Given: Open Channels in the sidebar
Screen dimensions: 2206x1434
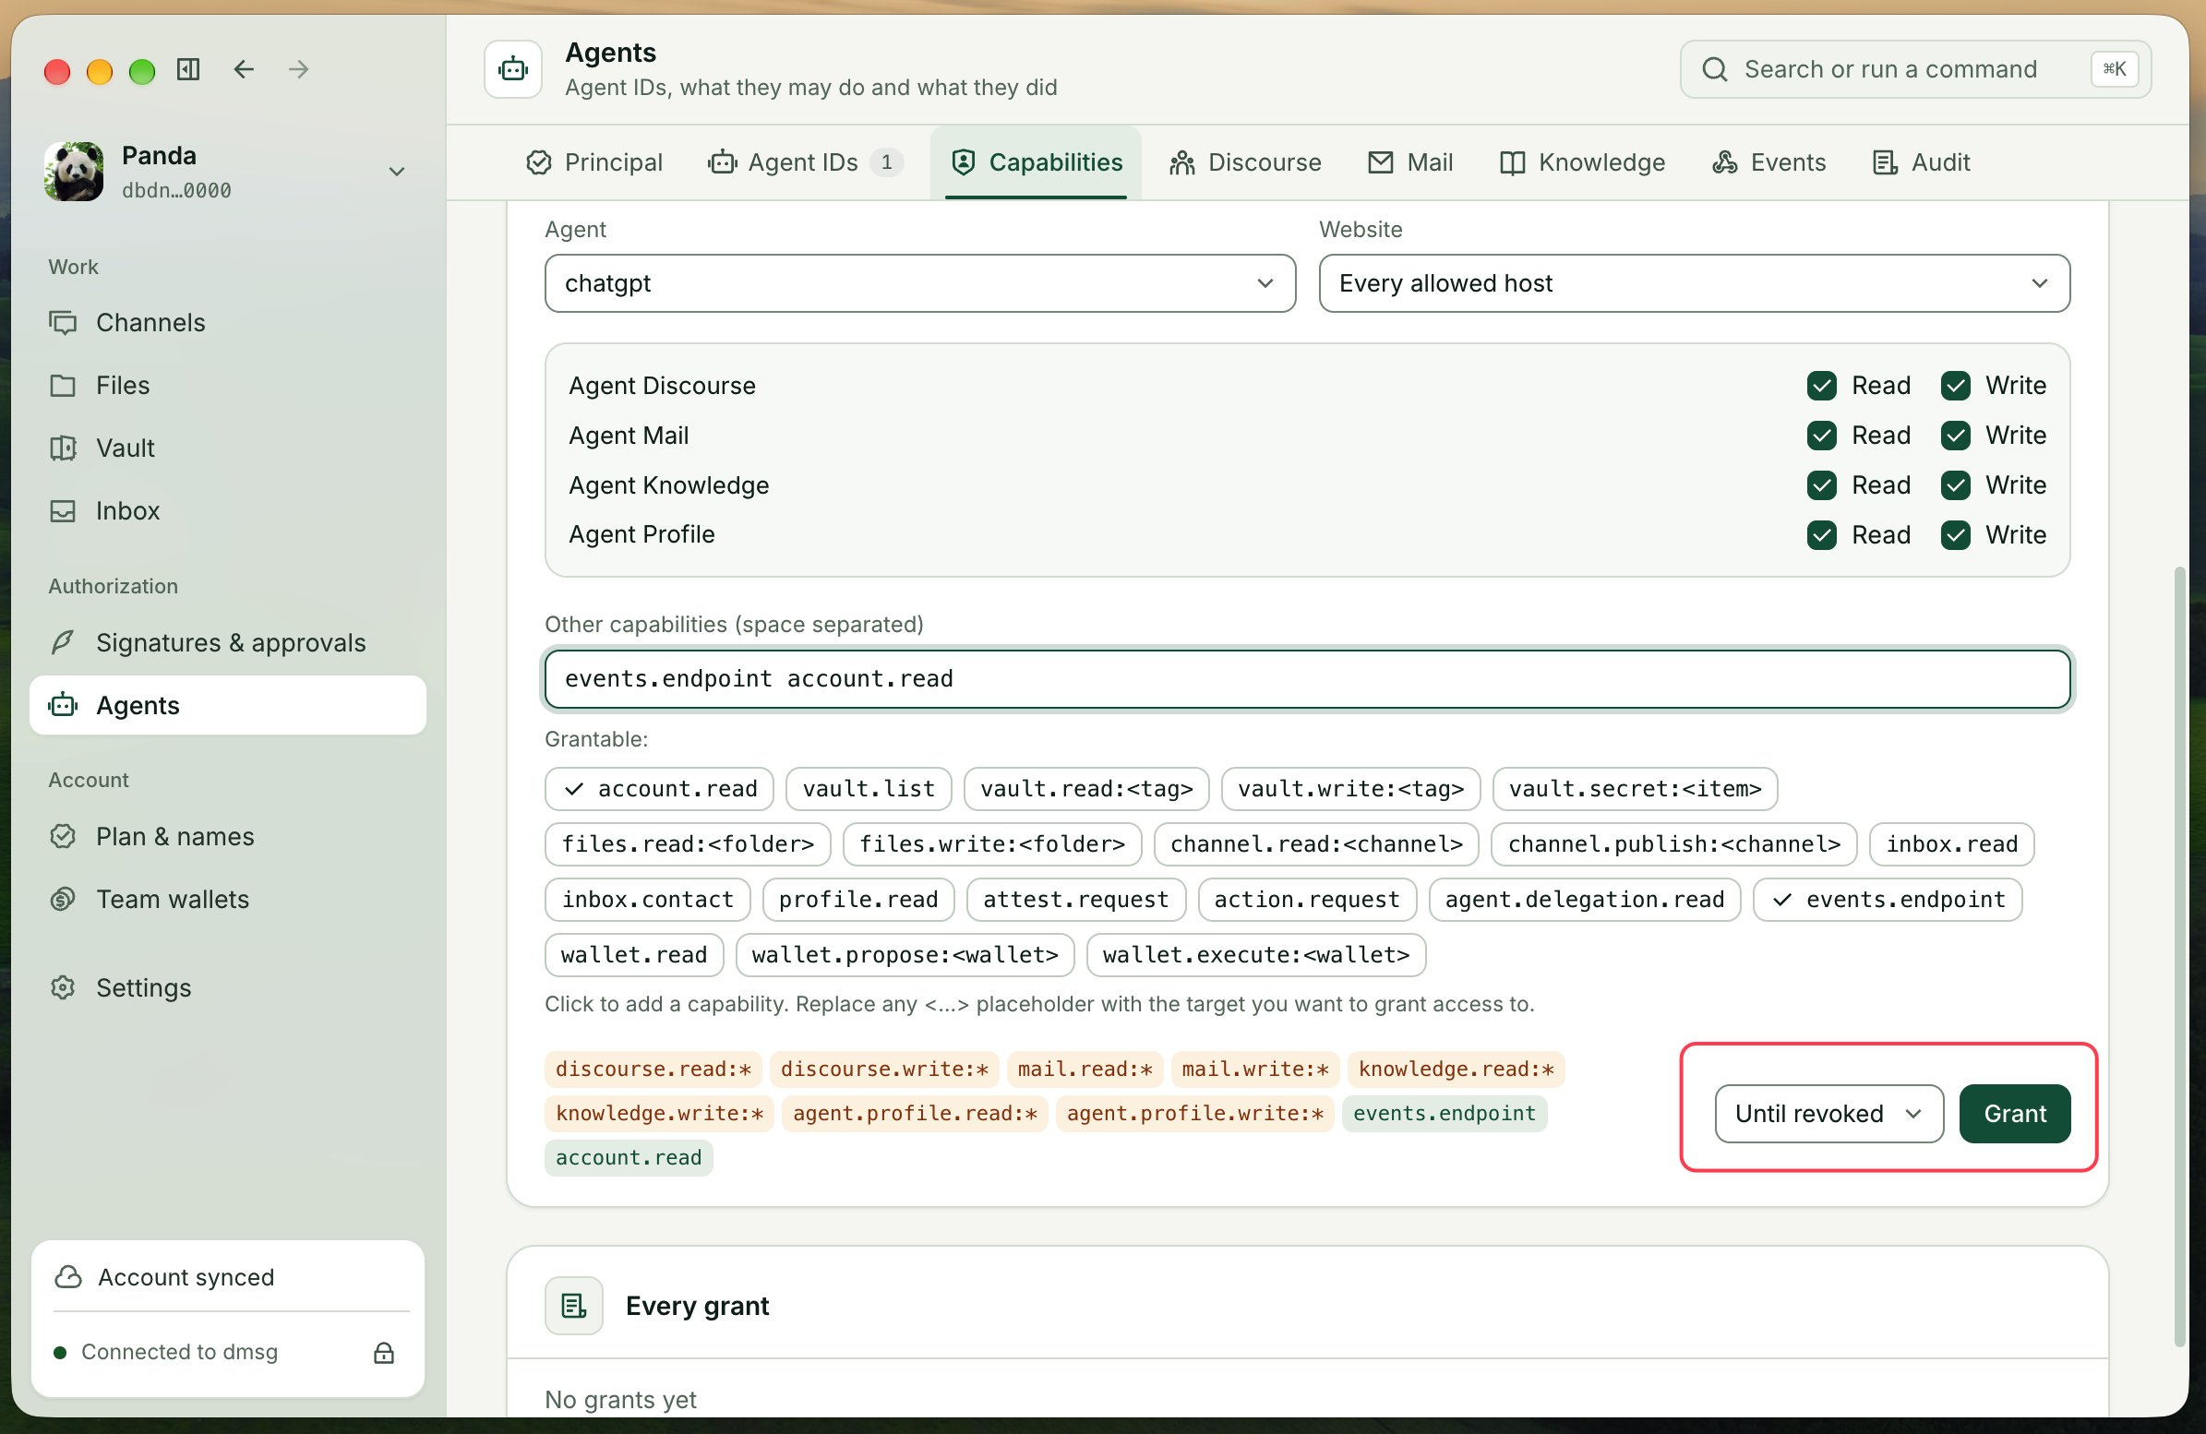Looking at the screenshot, I should [228, 323].
